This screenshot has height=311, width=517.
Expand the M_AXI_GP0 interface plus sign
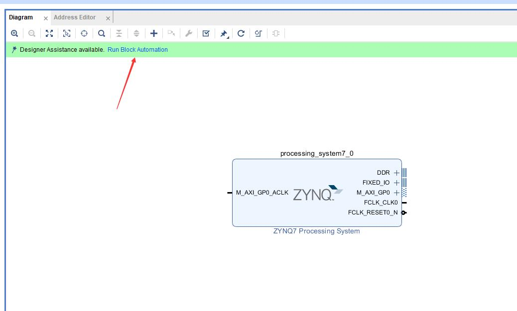coord(396,193)
